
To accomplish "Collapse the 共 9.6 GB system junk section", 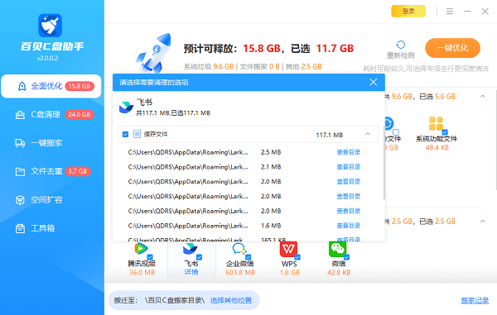I will (483, 96).
